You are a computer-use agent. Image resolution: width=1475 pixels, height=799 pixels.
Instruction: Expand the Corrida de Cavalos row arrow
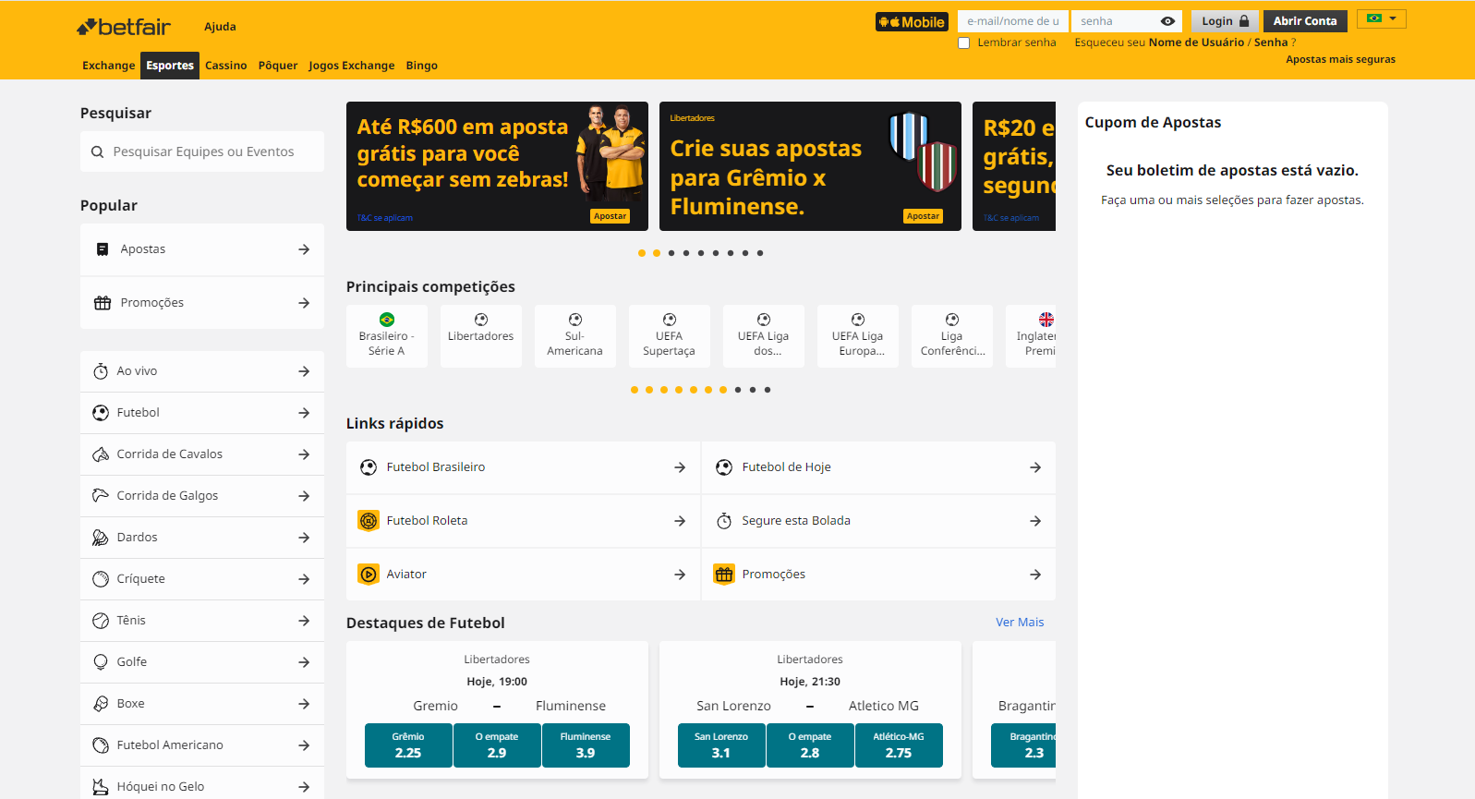304,454
